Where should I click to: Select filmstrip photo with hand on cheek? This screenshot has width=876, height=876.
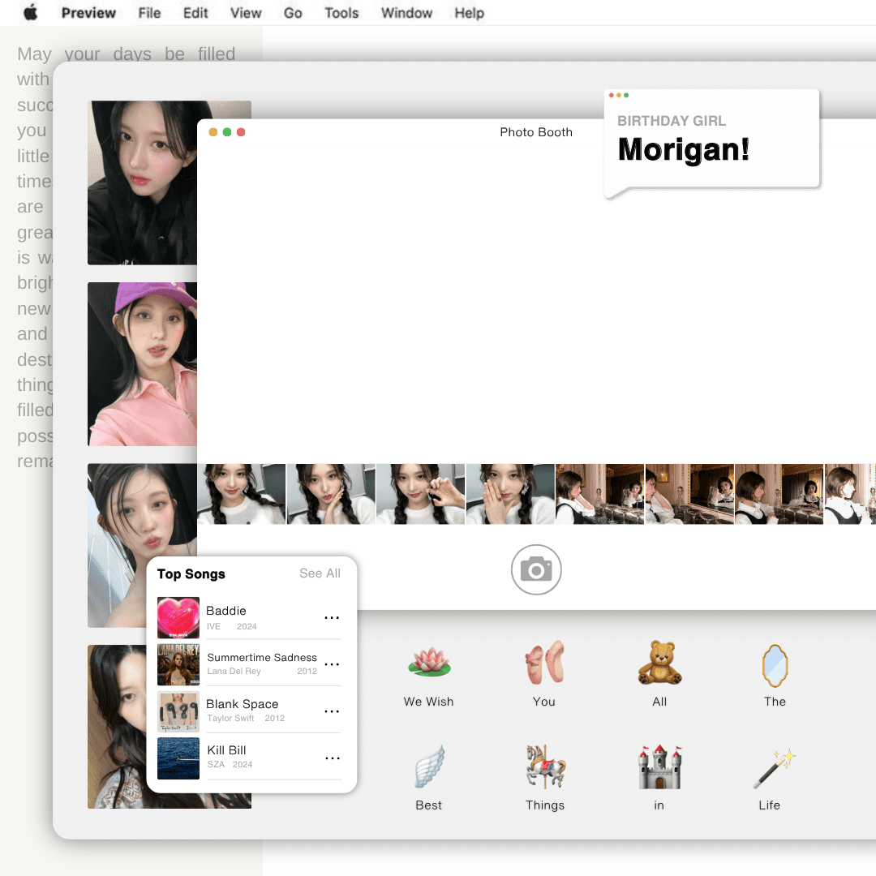pos(331,494)
